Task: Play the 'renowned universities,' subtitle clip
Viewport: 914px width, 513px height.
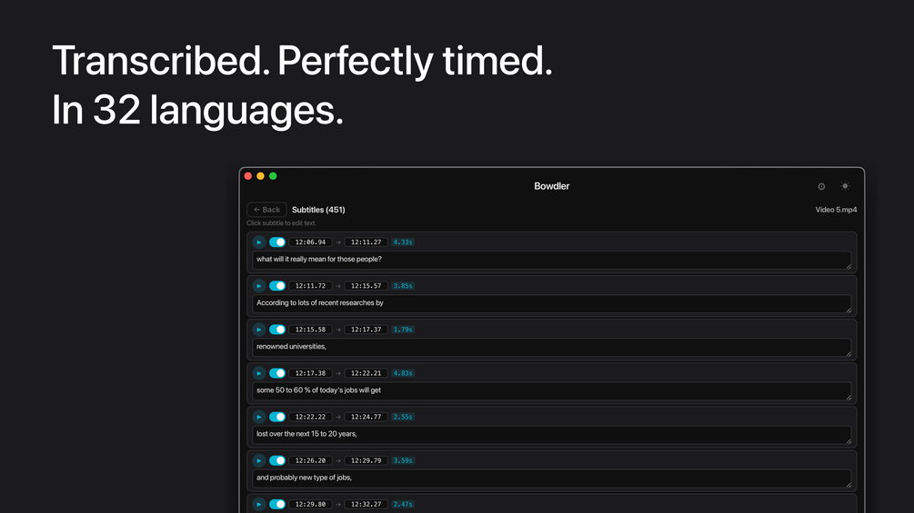Action: point(259,330)
